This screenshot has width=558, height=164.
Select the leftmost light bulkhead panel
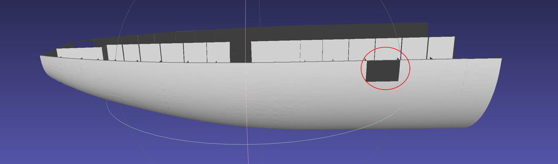click(80, 54)
